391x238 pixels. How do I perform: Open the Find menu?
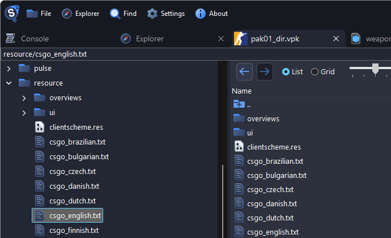[x=123, y=14]
